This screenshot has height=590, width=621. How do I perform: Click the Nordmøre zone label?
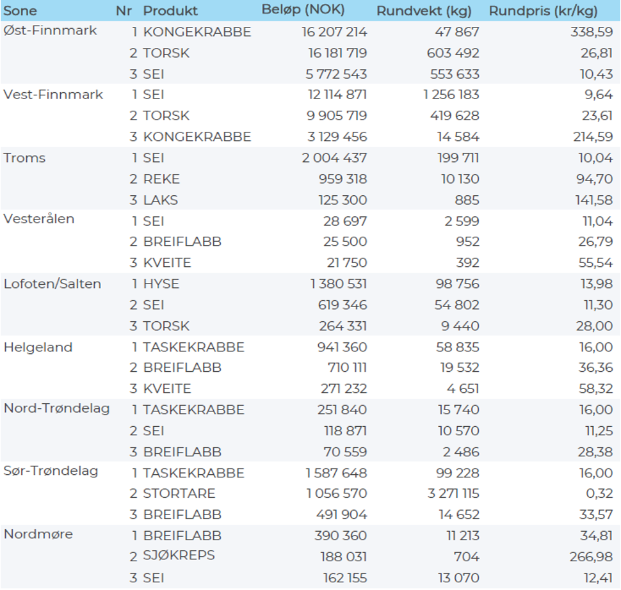[38, 534]
